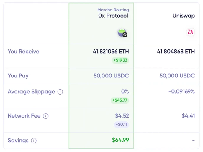The width and height of the screenshot is (203, 152).
Task: Click the Matcha green tea cup icon
Action: (122, 32)
